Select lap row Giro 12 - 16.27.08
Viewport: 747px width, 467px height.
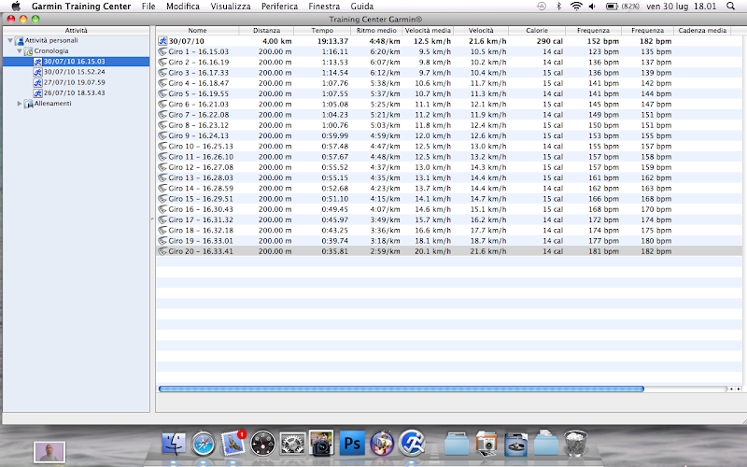[x=449, y=167]
